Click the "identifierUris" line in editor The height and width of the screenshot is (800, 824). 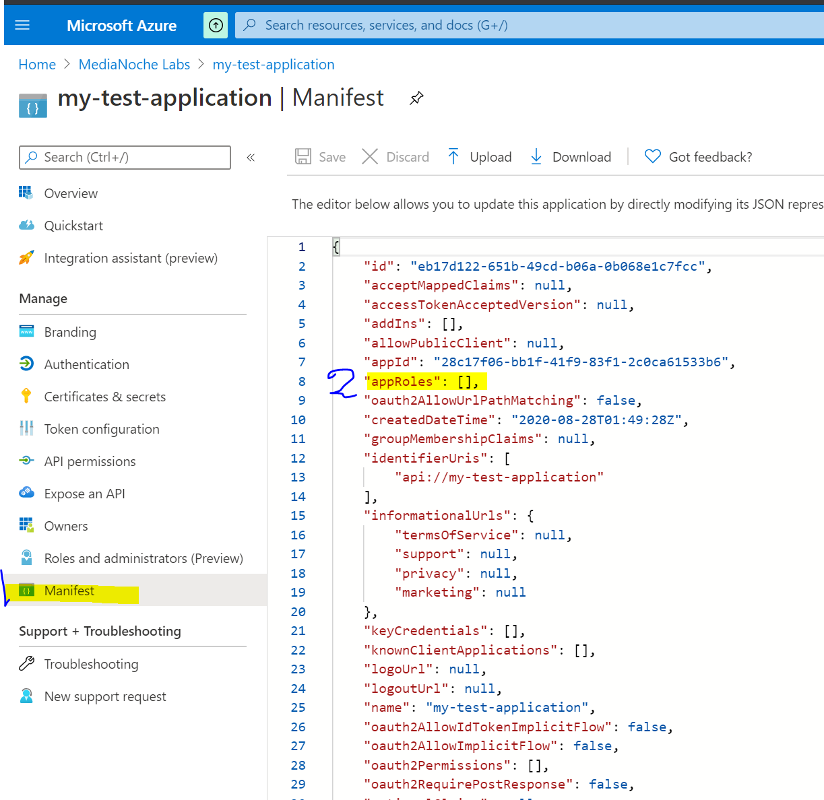(437, 459)
